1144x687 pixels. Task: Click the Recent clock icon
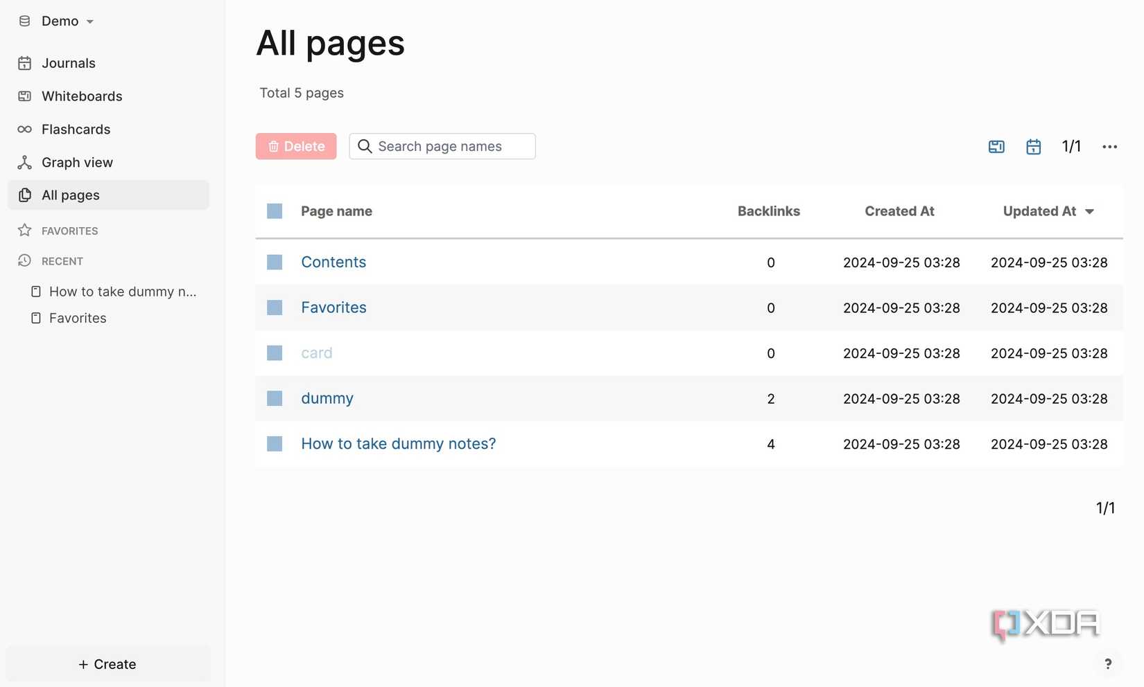[x=25, y=261]
